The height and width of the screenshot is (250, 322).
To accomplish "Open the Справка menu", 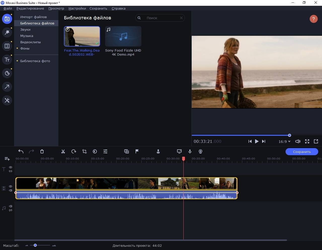I will pyautogui.click(x=118, y=8).
